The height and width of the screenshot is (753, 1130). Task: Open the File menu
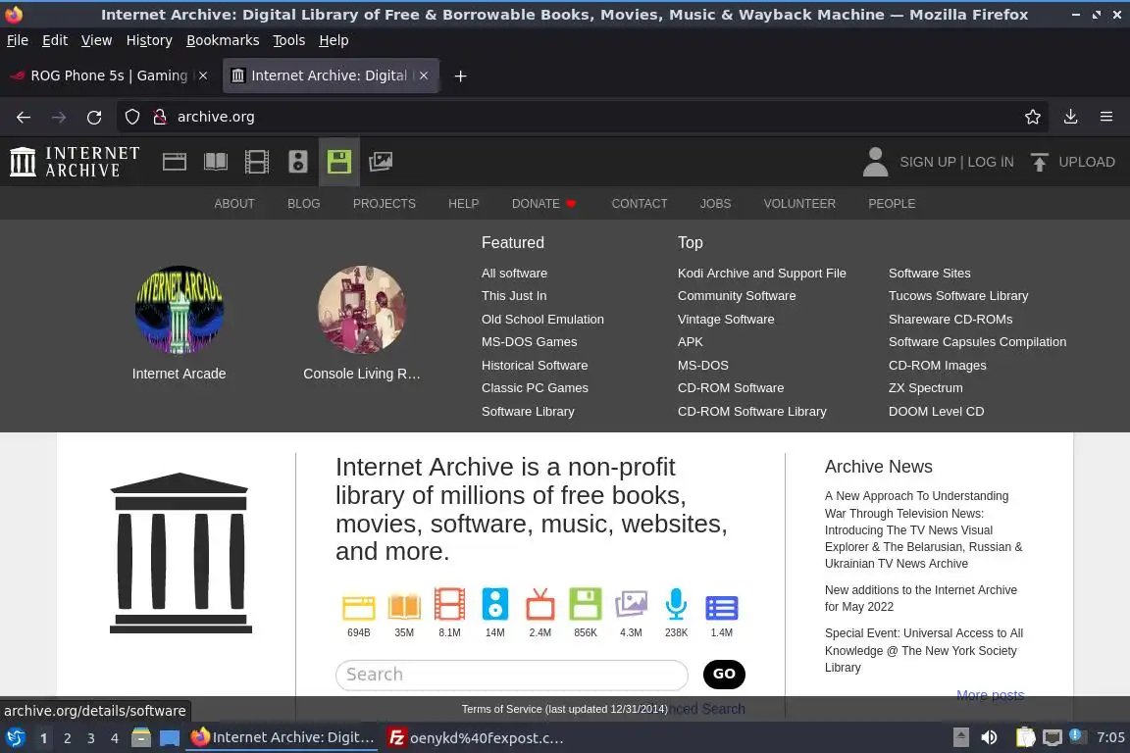coord(18,40)
